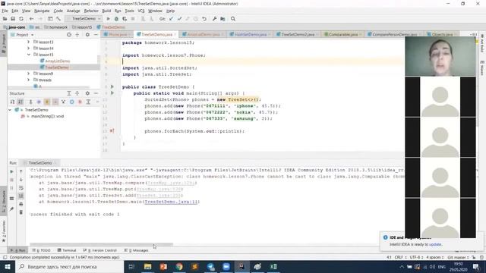Open the Terminal tool window
The height and width of the screenshot is (273, 486).
67,250
